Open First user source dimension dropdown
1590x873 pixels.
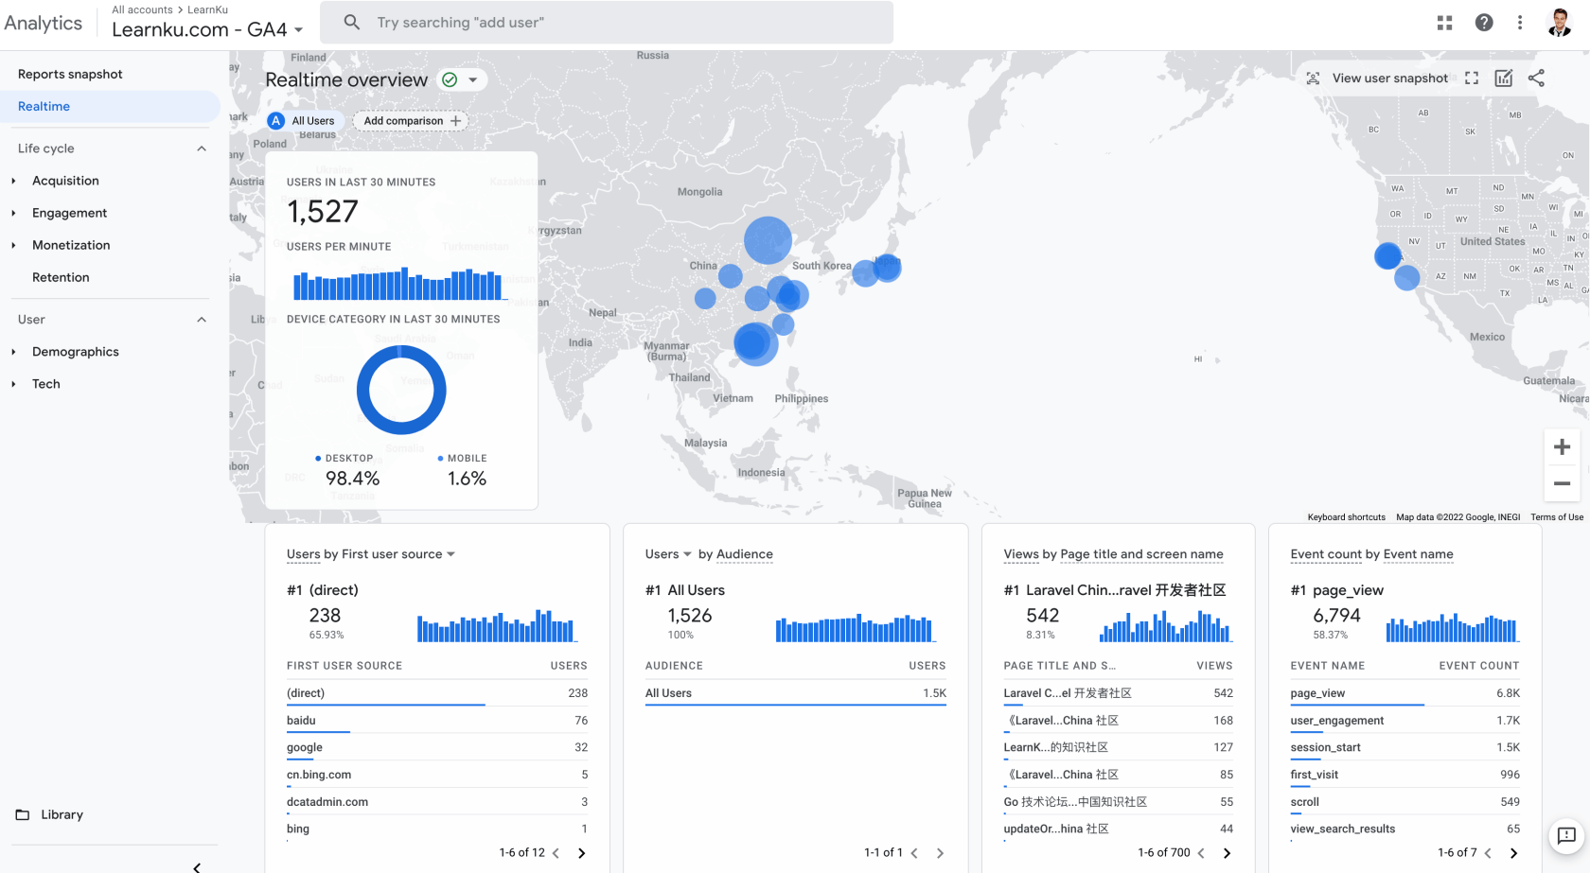click(450, 554)
